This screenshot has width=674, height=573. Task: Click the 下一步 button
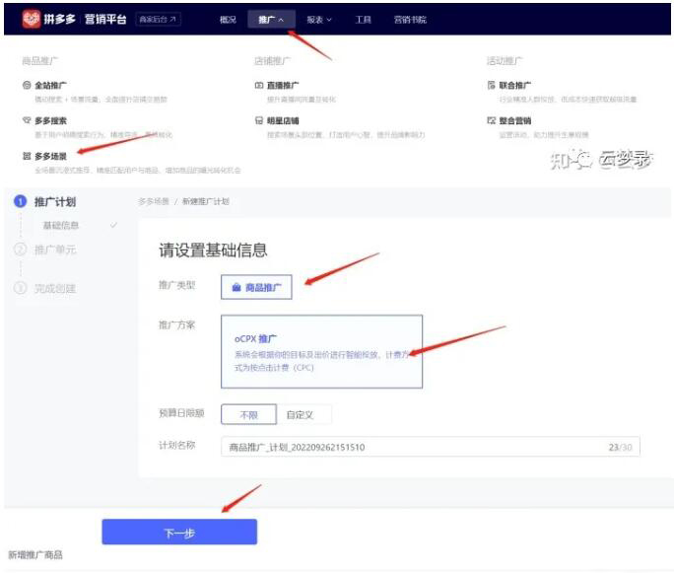[x=179, y=532]
